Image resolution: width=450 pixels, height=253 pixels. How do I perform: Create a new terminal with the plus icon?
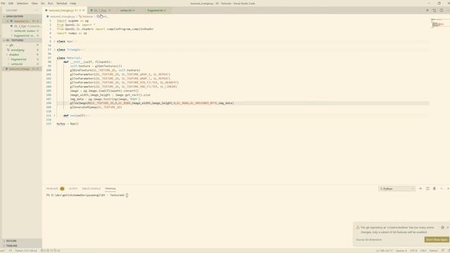pos(420,188)
